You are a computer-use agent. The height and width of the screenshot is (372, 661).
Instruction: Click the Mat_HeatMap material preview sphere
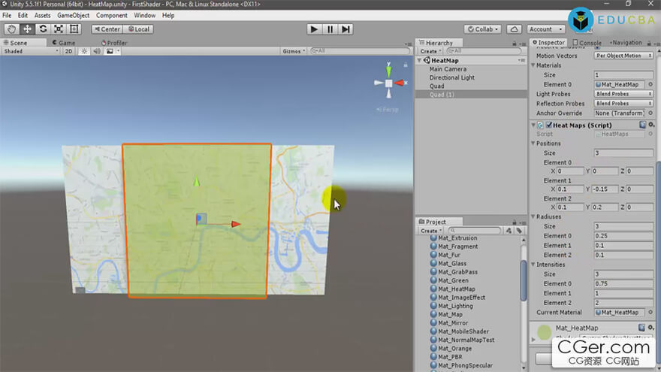[545, 332]
